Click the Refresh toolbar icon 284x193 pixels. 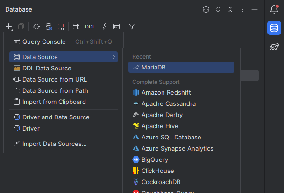pos(36,27)
